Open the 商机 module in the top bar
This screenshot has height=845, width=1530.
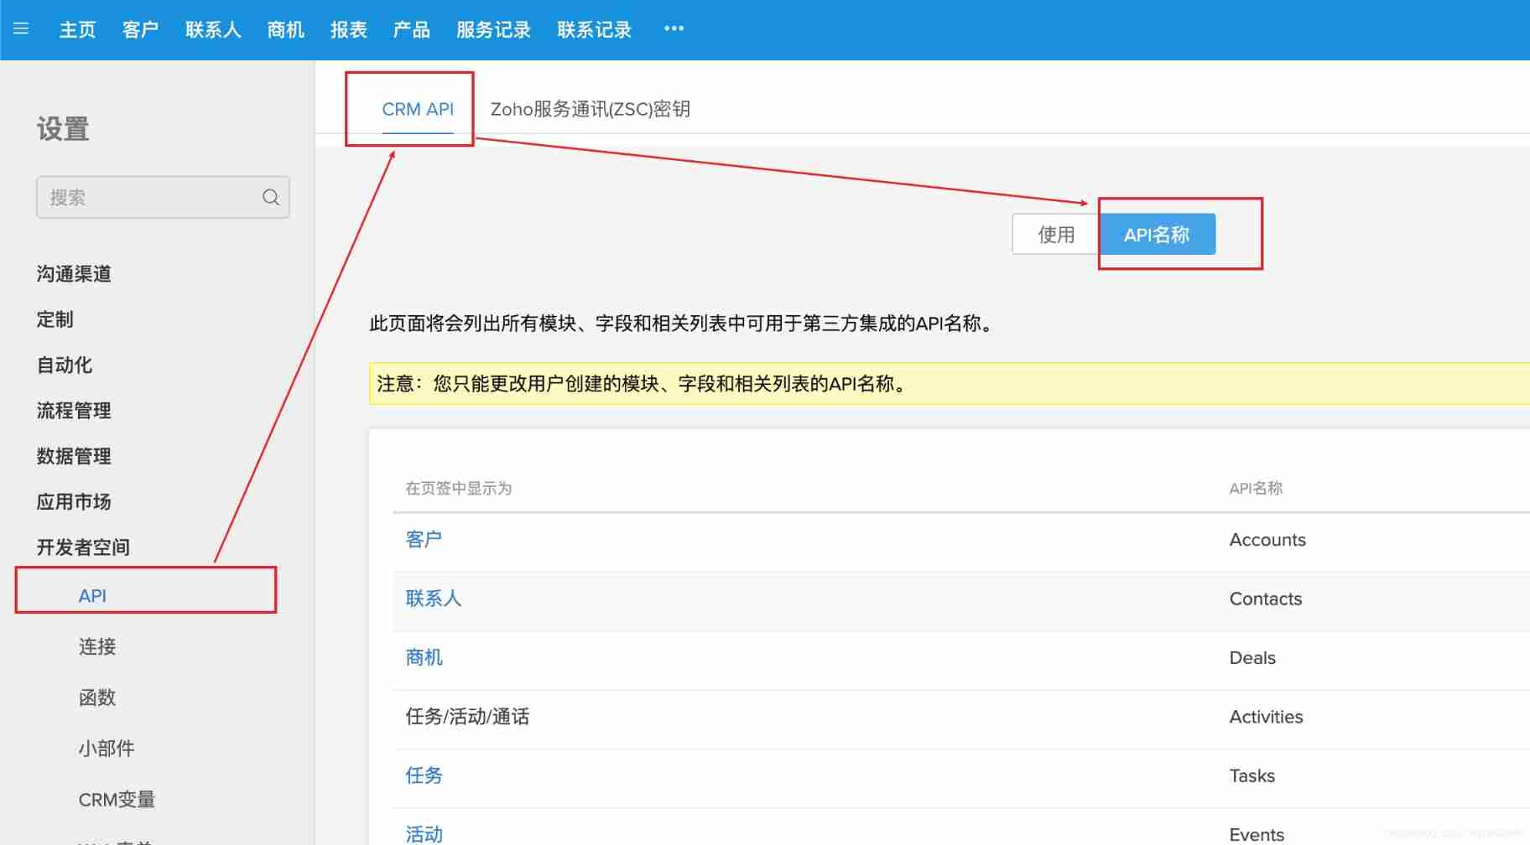(285, 29)
